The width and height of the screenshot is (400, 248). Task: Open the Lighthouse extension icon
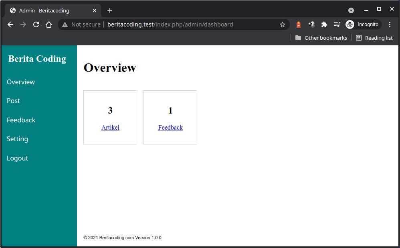(298, 24)
